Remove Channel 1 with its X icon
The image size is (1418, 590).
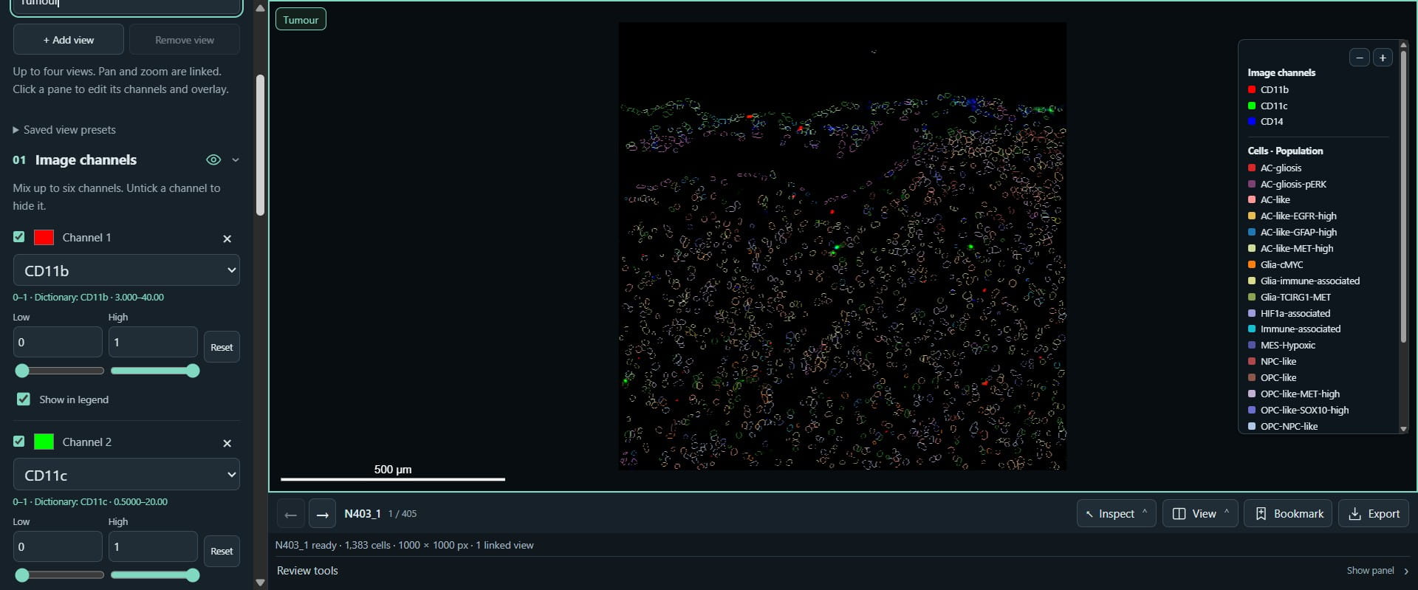[x=227, y=239]
